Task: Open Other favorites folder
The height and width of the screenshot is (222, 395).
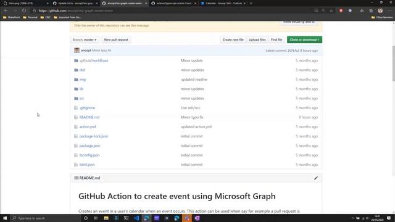Action: click(x=382, y=17)
